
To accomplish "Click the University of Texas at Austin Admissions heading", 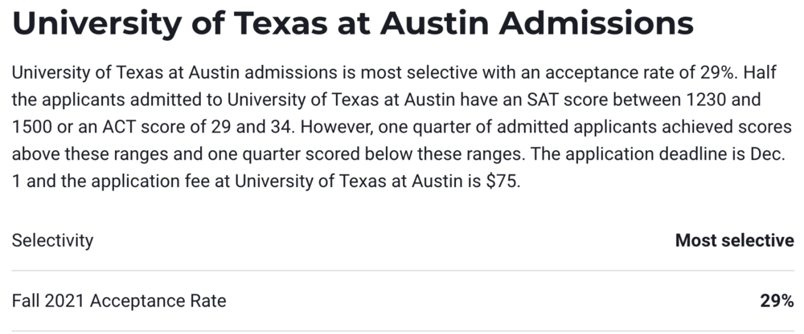I will pos(352,25).
